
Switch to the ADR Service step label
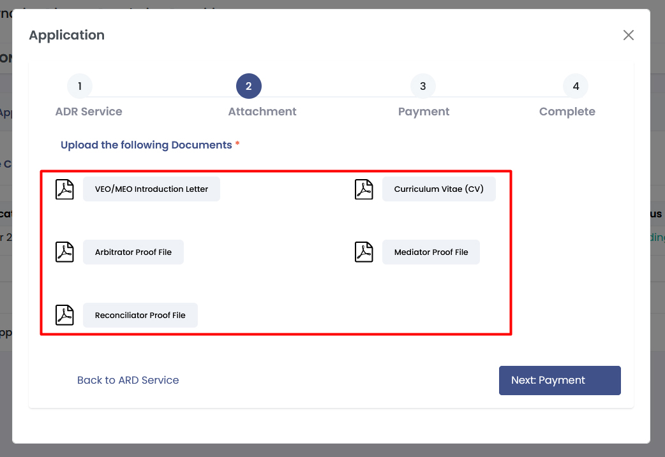coord(89,112)
